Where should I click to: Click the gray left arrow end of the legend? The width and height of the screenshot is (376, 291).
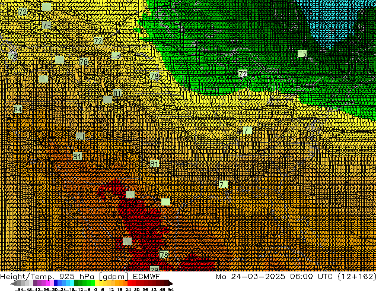[14, 284]
